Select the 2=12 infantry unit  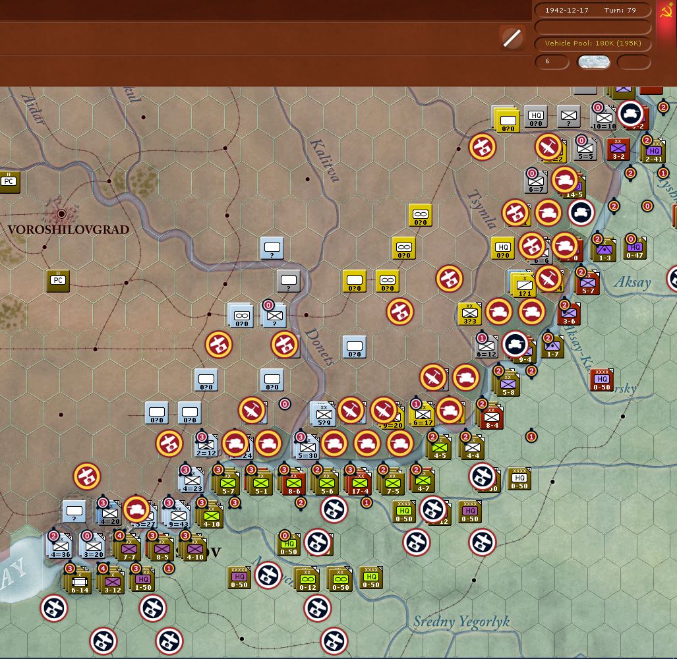(x=206, y=445)
